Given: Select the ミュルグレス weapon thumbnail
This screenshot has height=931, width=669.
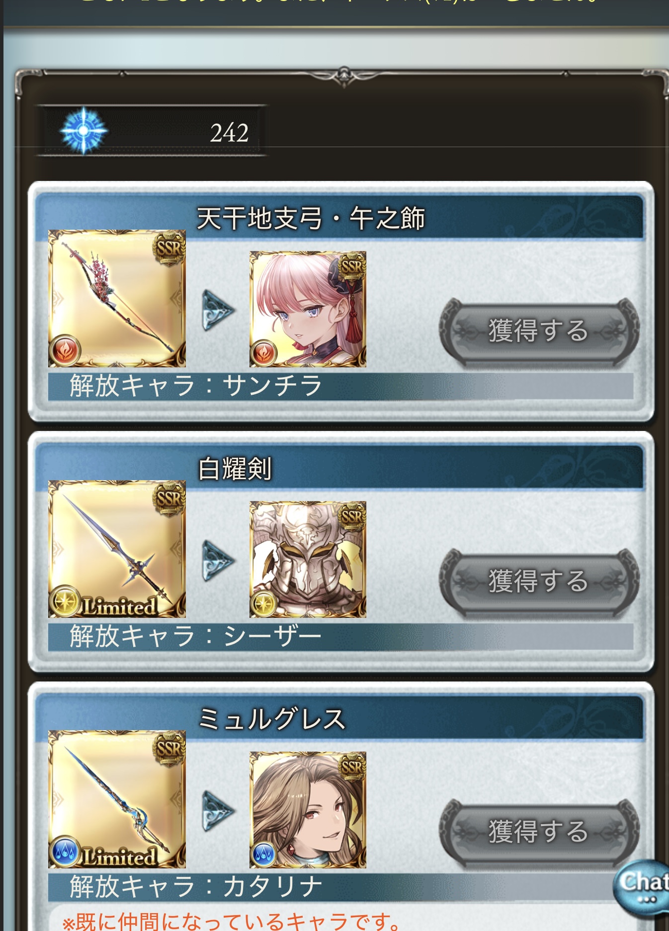Looking at the screenshot, I should 117,799.
